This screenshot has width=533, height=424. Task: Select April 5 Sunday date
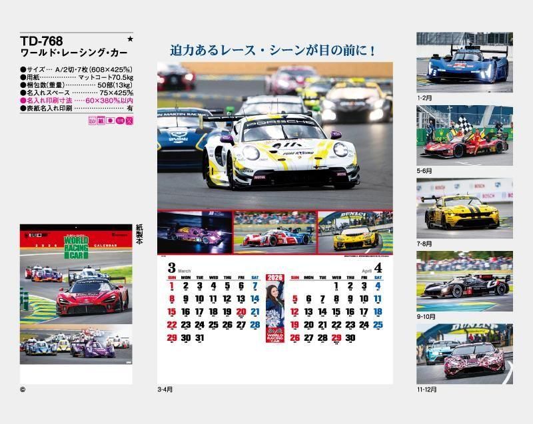(294, 299)
